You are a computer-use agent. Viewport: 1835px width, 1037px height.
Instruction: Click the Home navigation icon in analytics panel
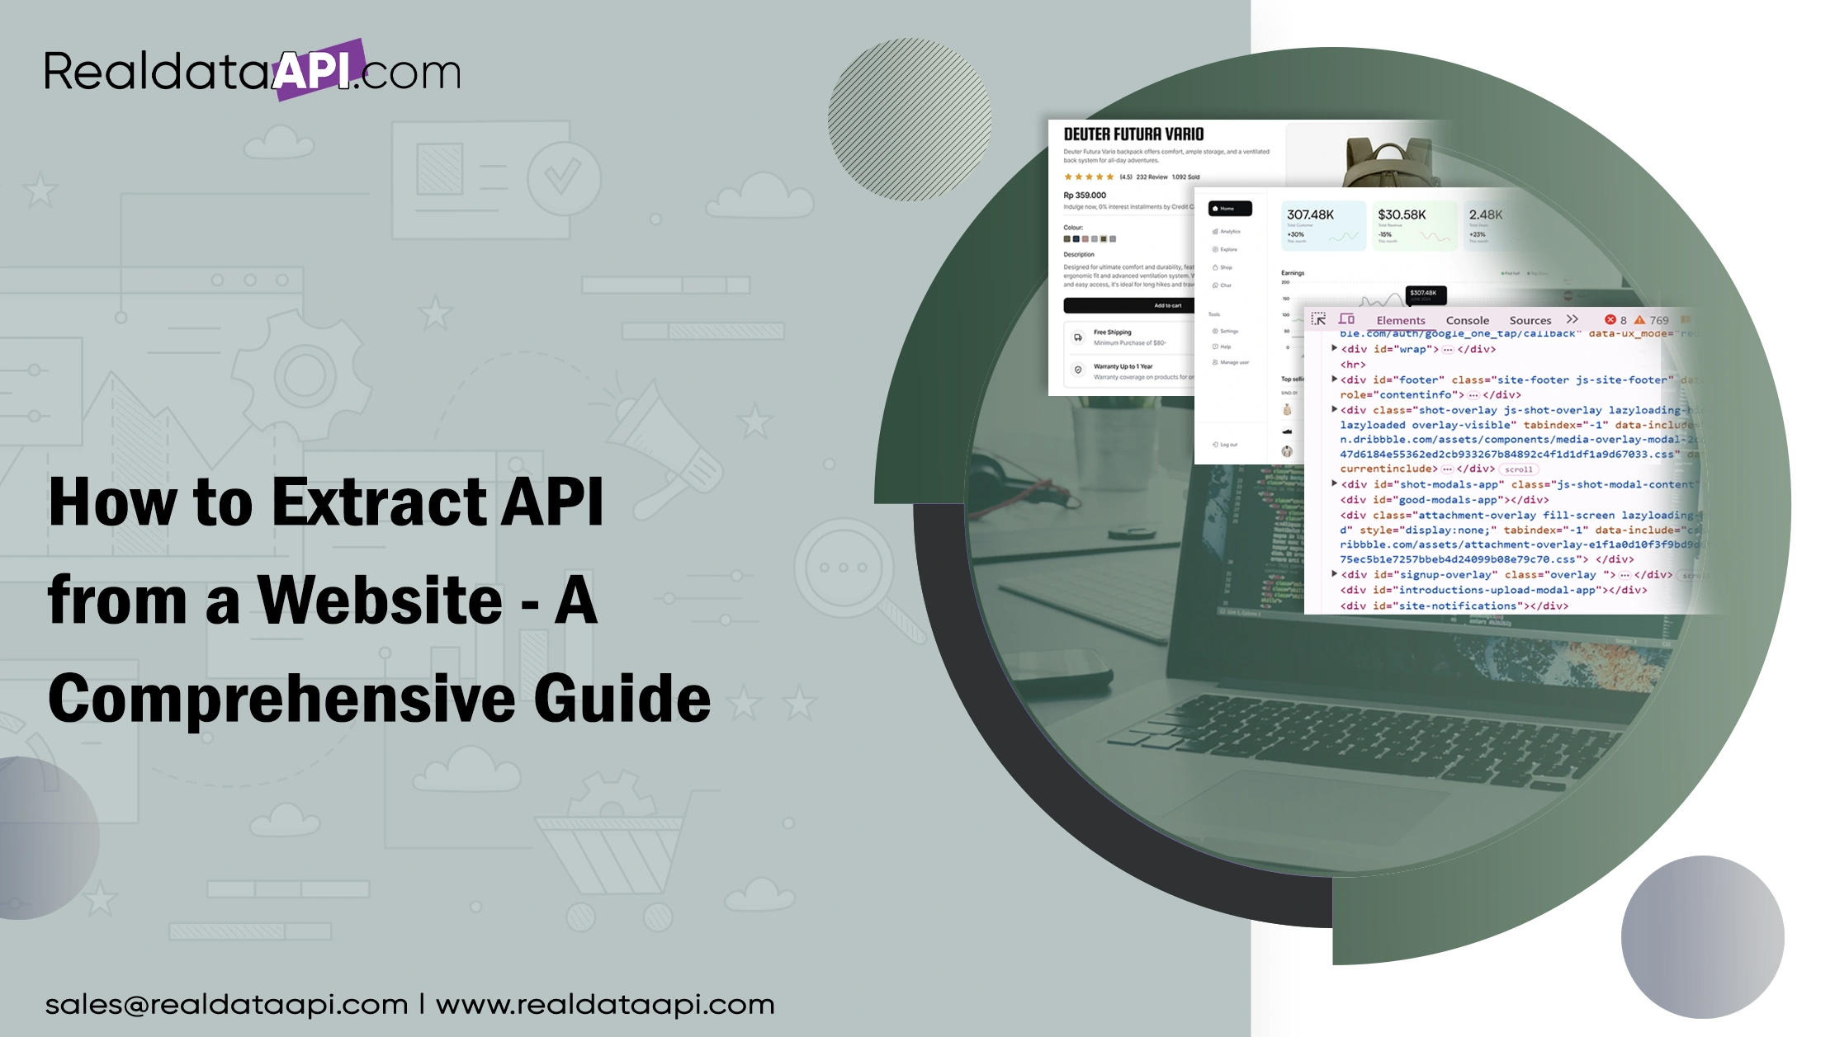tap(1232, 206)
